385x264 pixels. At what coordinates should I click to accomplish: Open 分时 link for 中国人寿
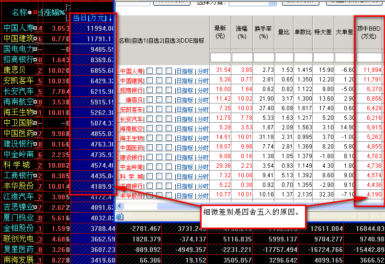click(x=203, y=71)
